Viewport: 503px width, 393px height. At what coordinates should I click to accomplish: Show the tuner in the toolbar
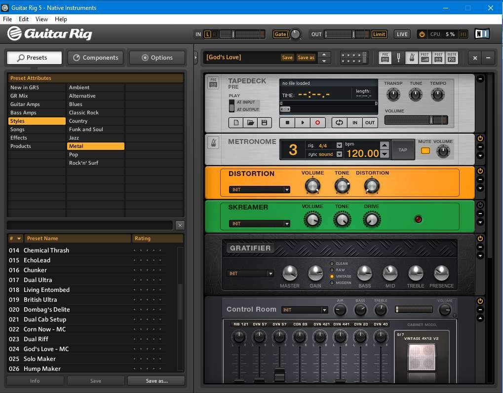[398, 58]
